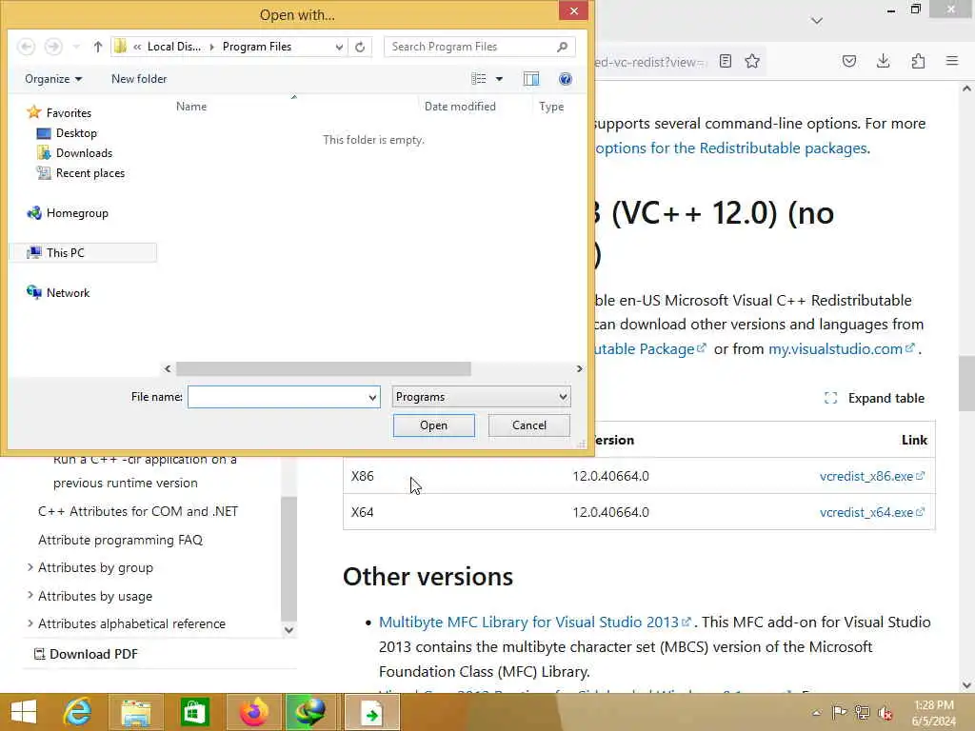Screen dimensions: 975x731
Task: Open Recent places in navigation pane
Action: pos(81,173)
